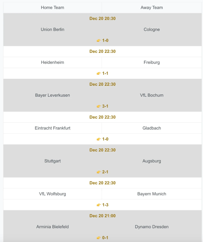Select the Away Team column header

tap(152, 8)
